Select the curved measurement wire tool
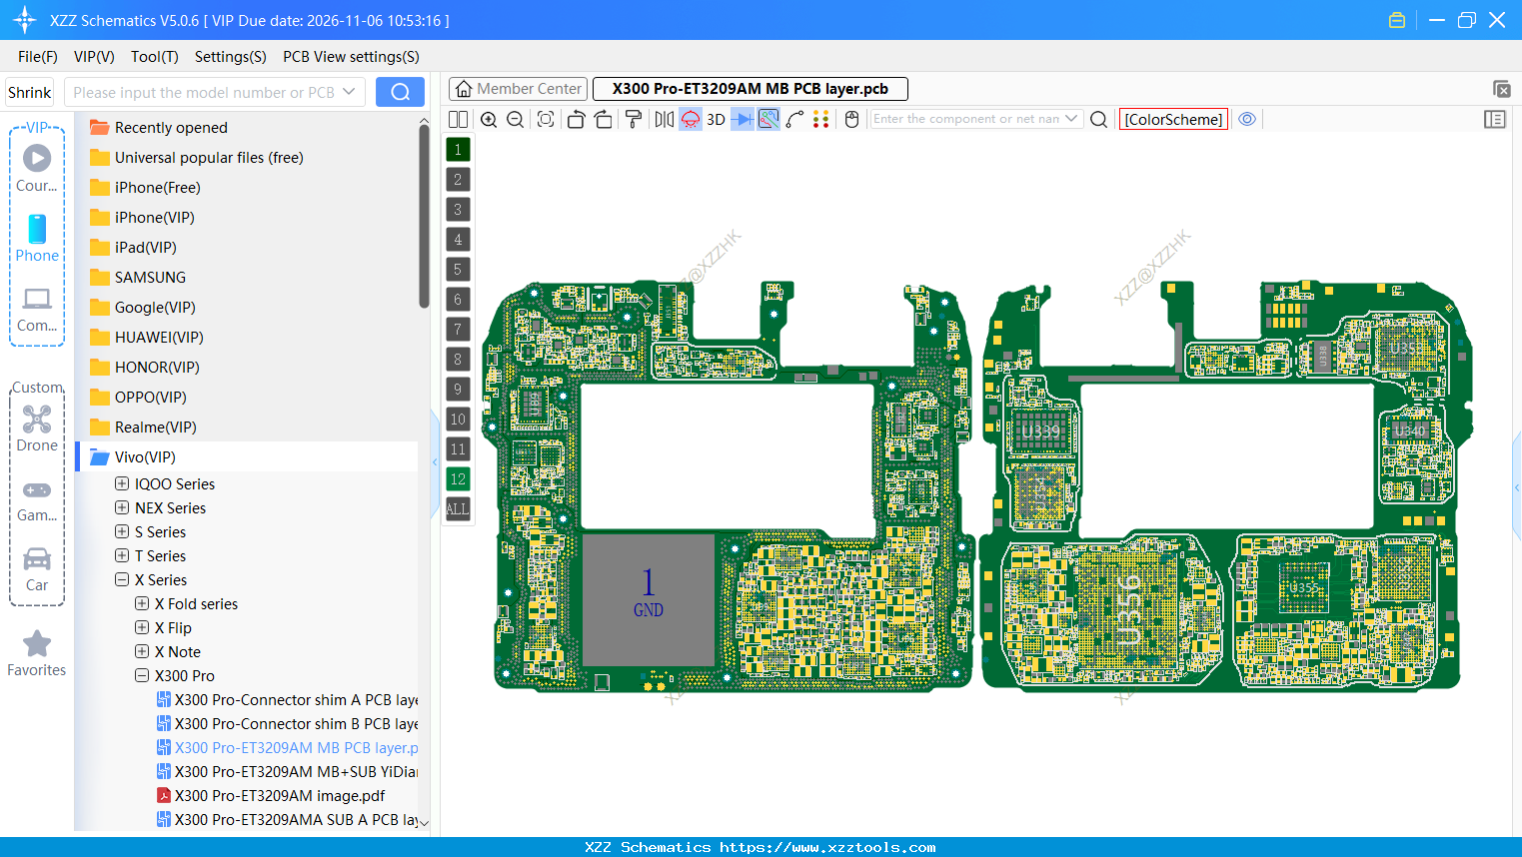This screenshot has width=1522, height=857. coord(792,119)
